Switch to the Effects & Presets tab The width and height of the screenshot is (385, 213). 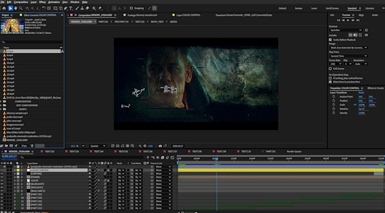coord(375,88)
